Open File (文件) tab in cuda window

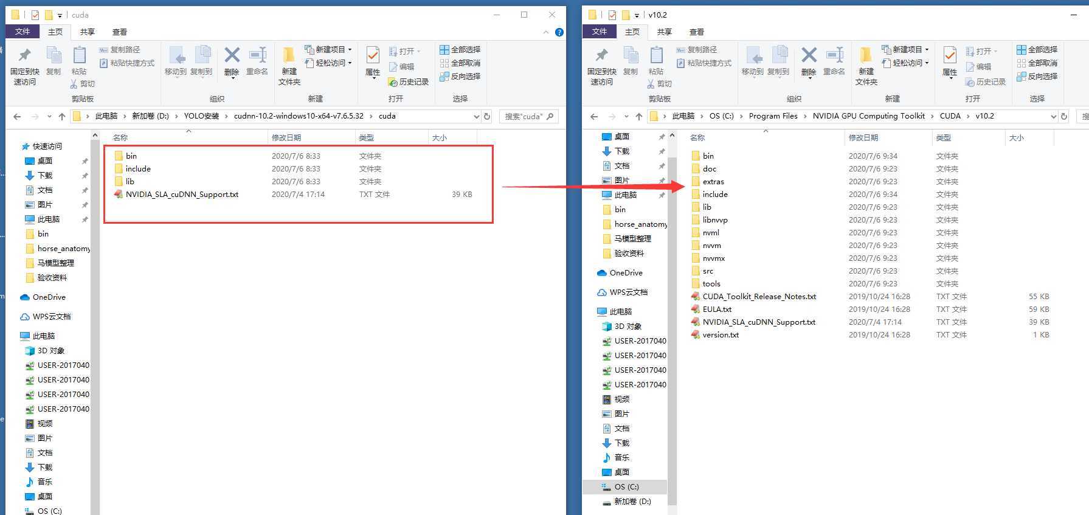[22, 32]
